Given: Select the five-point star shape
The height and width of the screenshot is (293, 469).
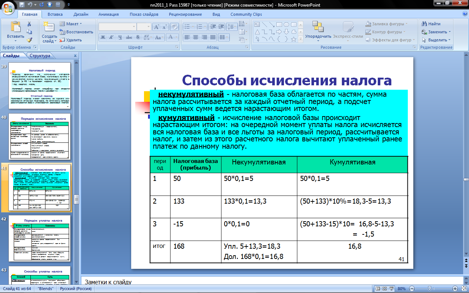Looking at the screenshot, I should click(x=293, y=38).
